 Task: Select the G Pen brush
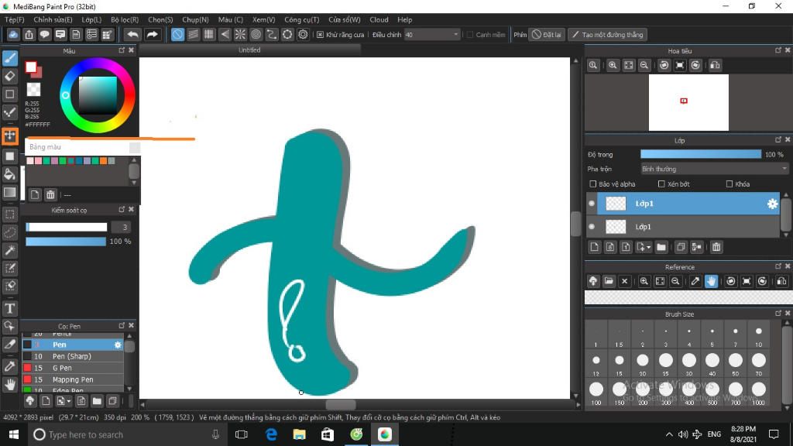pyautogui.click(x=74, y=368)
